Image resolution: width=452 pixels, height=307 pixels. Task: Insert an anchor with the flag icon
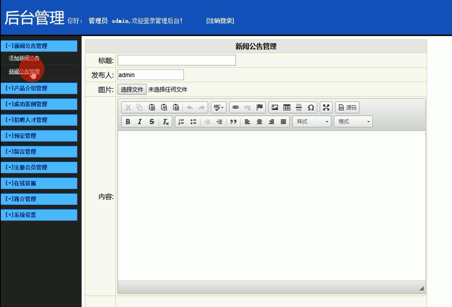pyautogui.click(x=260, y=108)
